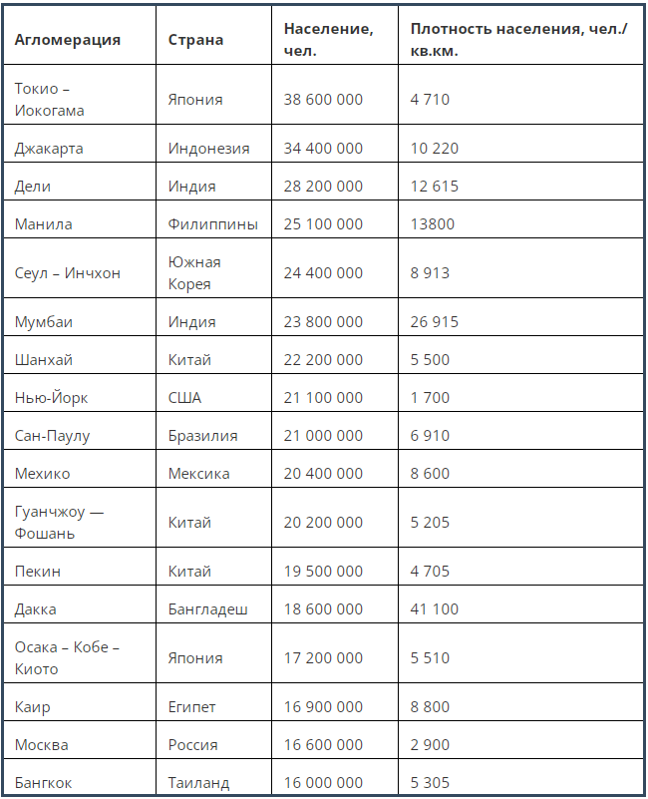Click the Страна column header

[195, 40]
